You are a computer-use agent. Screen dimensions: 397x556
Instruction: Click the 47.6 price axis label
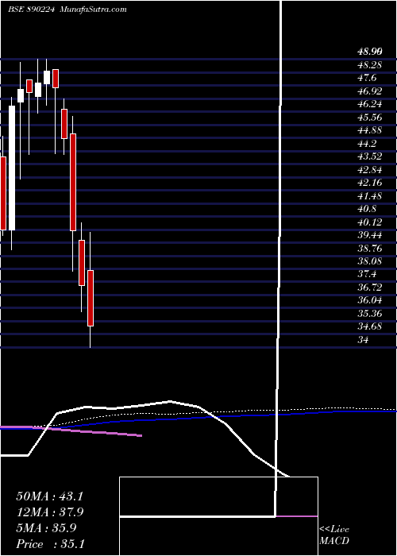(x=367, y=78)
